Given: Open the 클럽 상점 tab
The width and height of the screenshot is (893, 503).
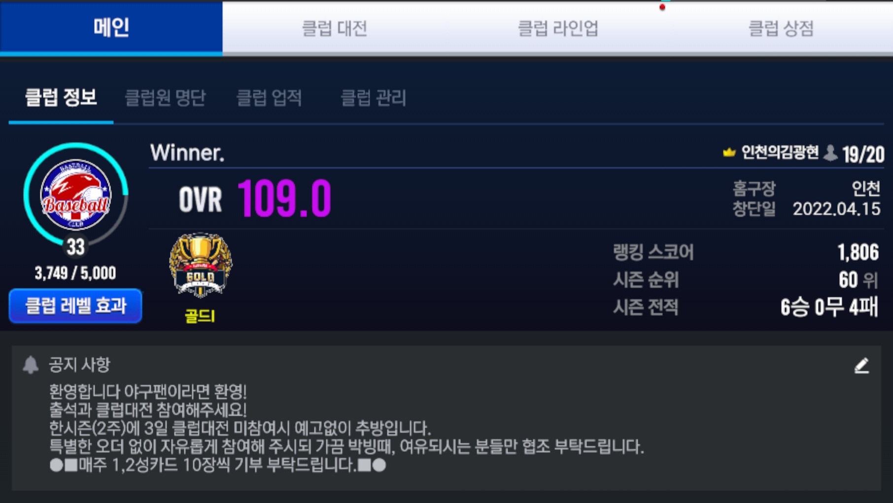Looking at the screenshot, I should point(781,28).
